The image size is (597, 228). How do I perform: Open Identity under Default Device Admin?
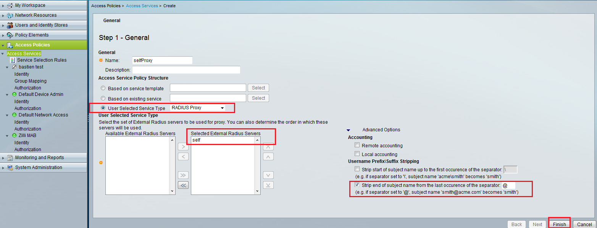click(x=22, y=102)
